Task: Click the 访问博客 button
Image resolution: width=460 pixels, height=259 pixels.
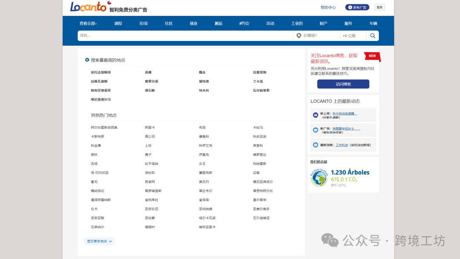Action: pyautogui.click(x=343, y=84)
